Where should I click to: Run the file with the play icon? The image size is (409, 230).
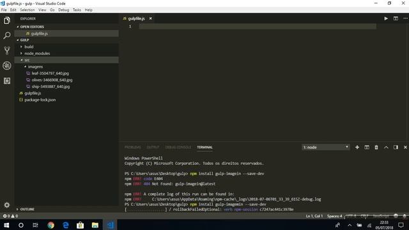pyautogui.click(x=386, y=19)
